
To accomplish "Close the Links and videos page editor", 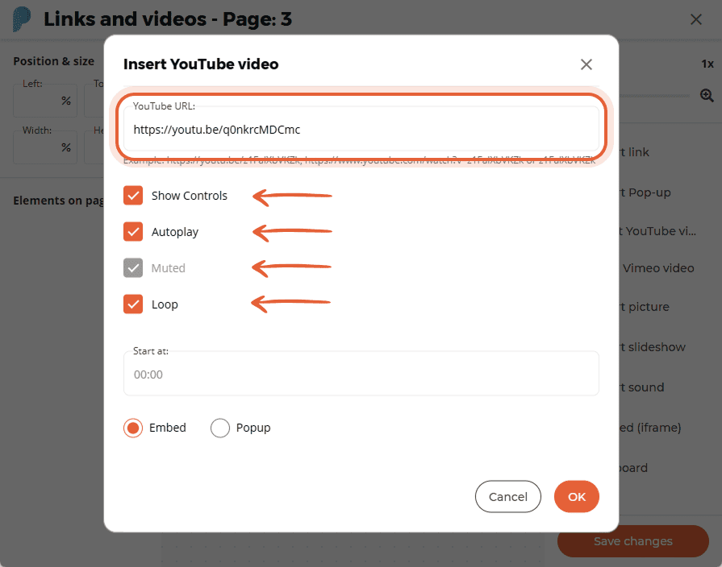I will pos(695,19).
